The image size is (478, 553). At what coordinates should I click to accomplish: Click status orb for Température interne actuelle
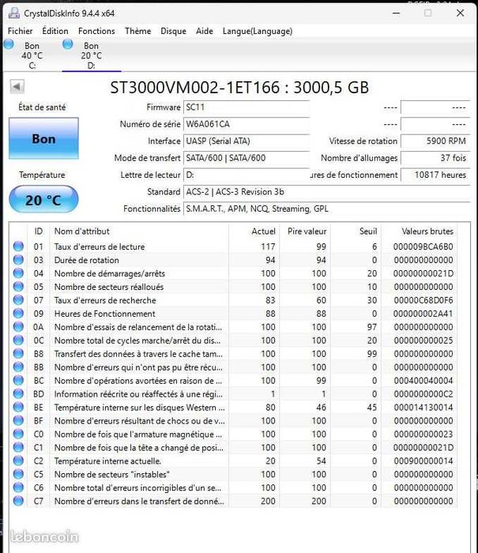pos(18,461)
